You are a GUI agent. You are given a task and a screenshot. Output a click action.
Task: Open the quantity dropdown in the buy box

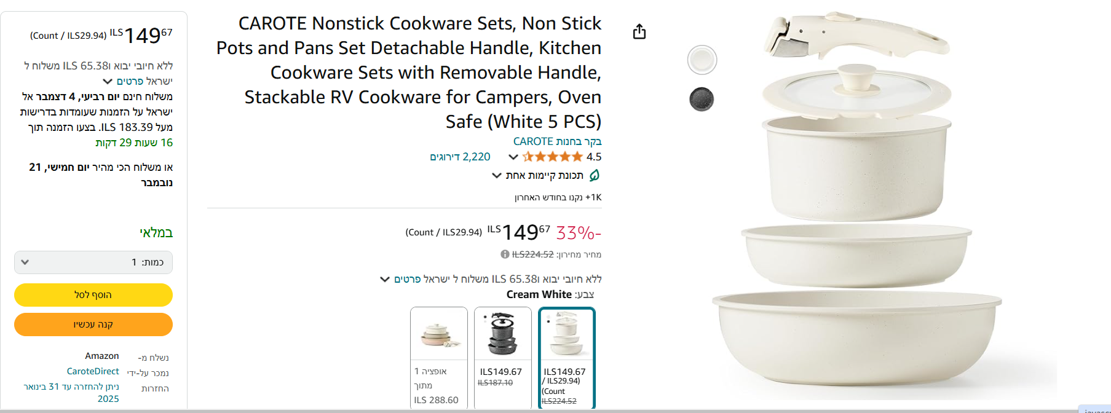pyautogui.click(x=93, y=262)
